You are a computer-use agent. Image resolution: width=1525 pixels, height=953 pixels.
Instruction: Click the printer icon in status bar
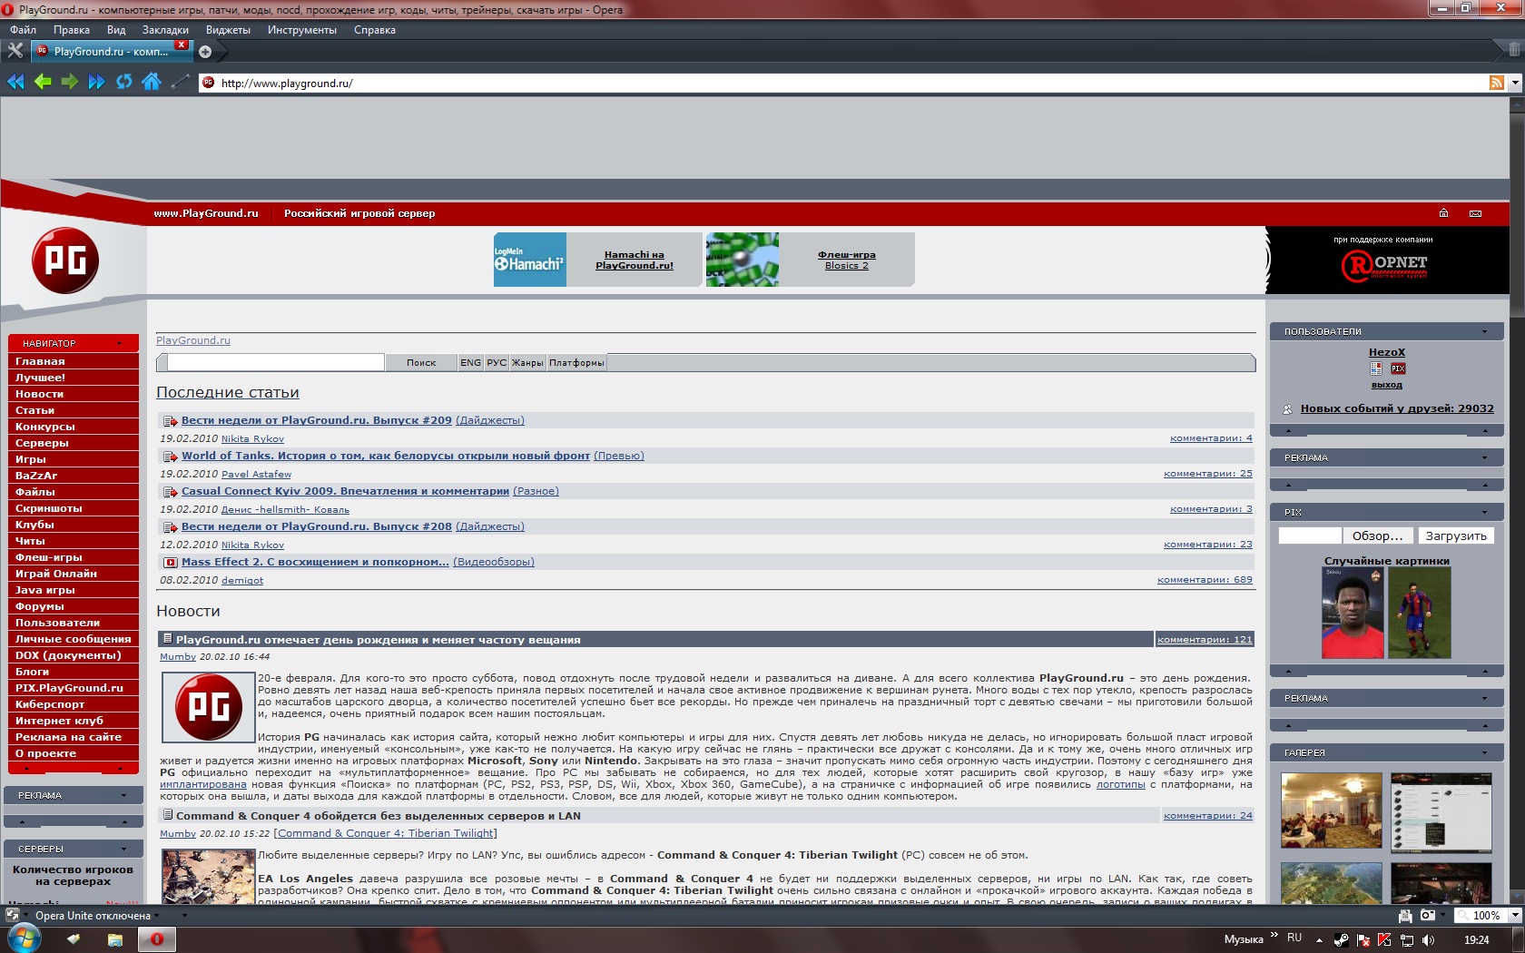[1405, 916]
